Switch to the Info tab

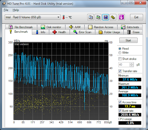[x=40, y=32]
